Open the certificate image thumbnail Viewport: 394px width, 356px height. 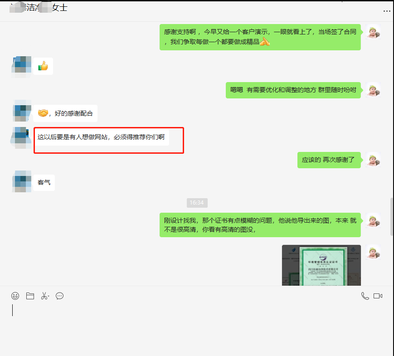[321, 265]
